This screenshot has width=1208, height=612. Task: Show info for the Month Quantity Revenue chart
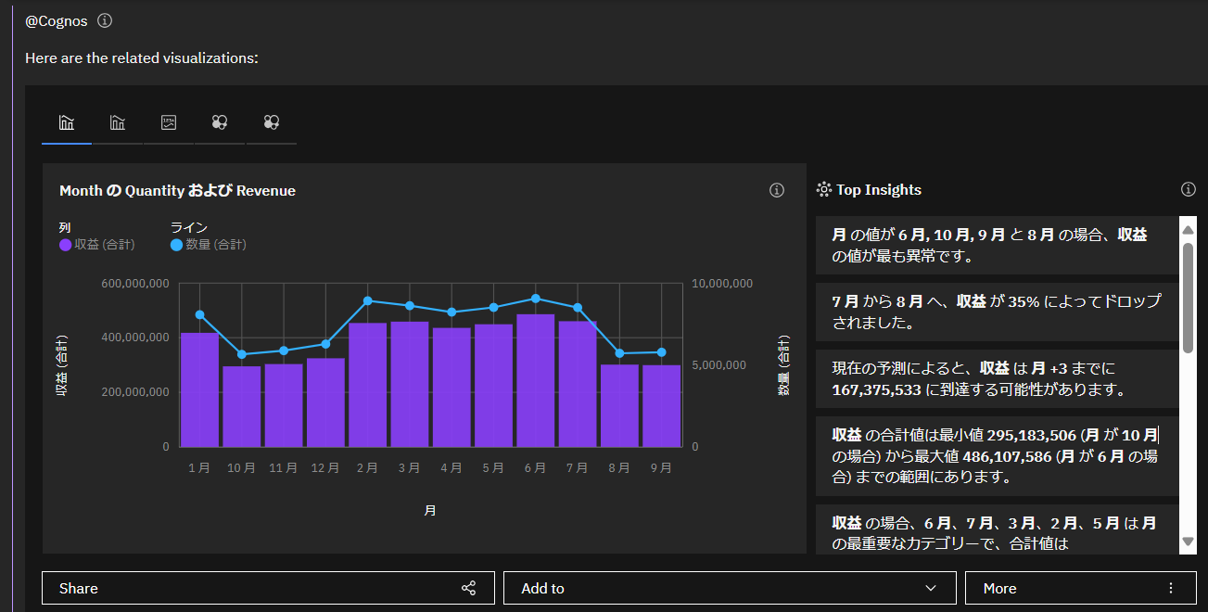(777, 190)
